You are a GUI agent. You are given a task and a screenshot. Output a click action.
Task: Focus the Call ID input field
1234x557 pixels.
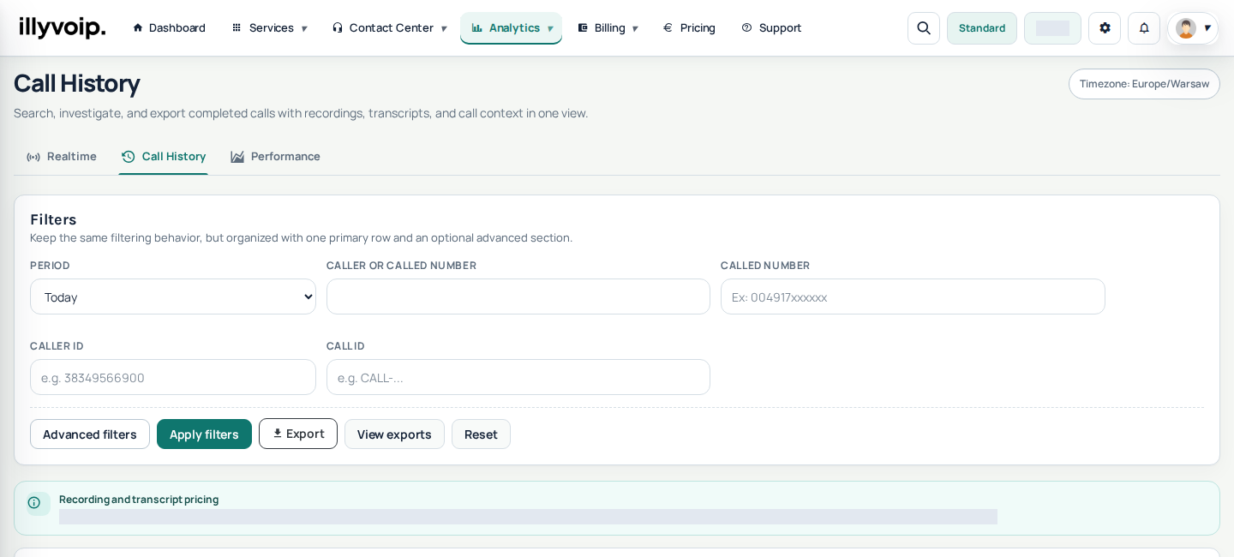(x=518, y=377)
